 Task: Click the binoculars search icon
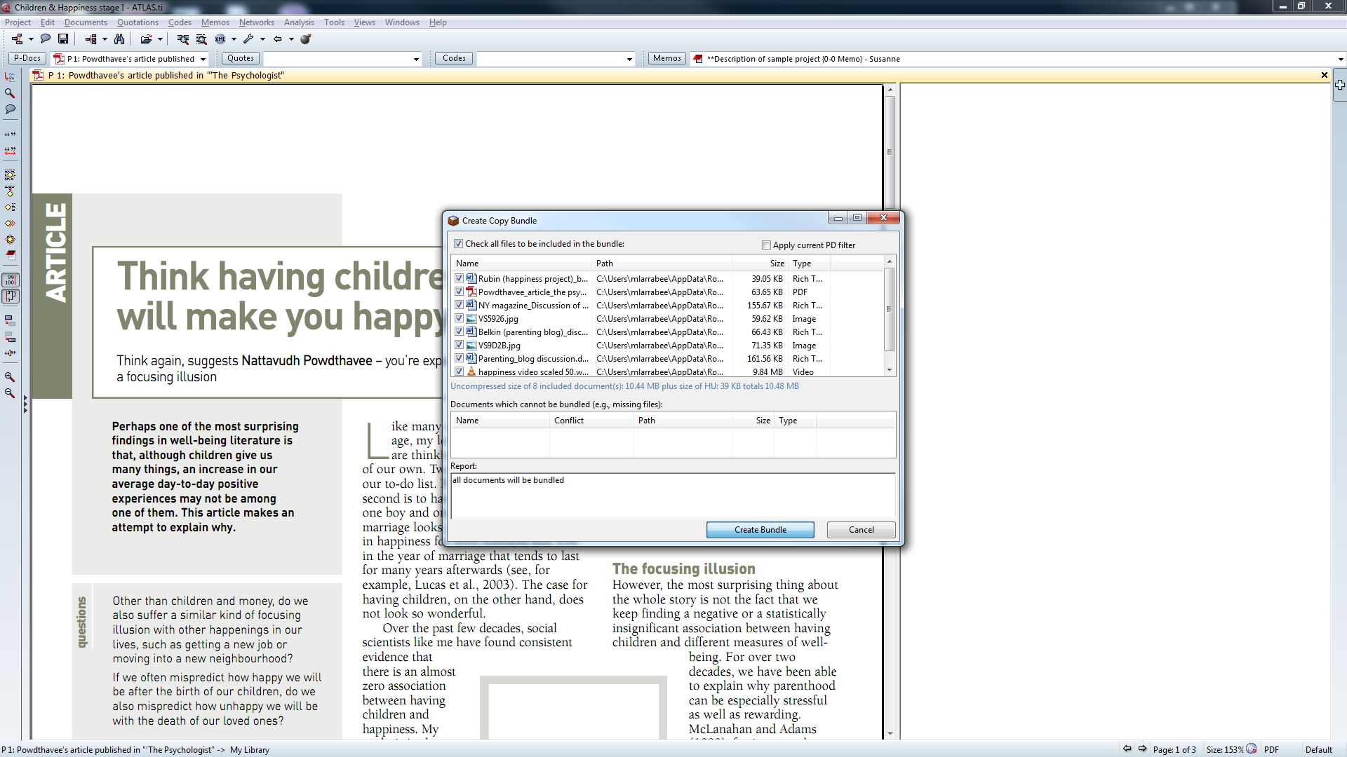click(x=119, y=39)
